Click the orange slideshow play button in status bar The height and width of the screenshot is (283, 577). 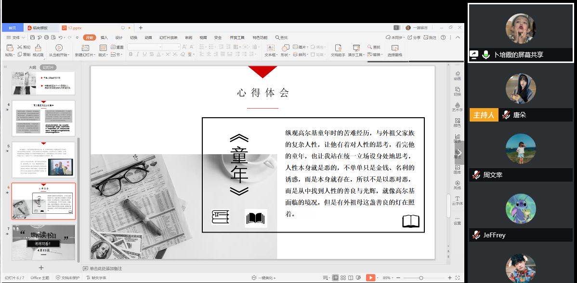click(x=370, y=278)
